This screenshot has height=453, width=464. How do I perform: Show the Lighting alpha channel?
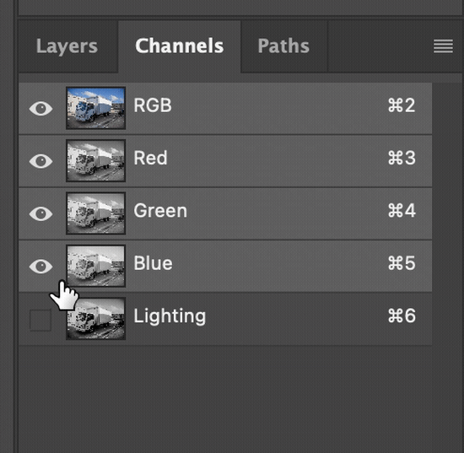click(x=40, y=320)
